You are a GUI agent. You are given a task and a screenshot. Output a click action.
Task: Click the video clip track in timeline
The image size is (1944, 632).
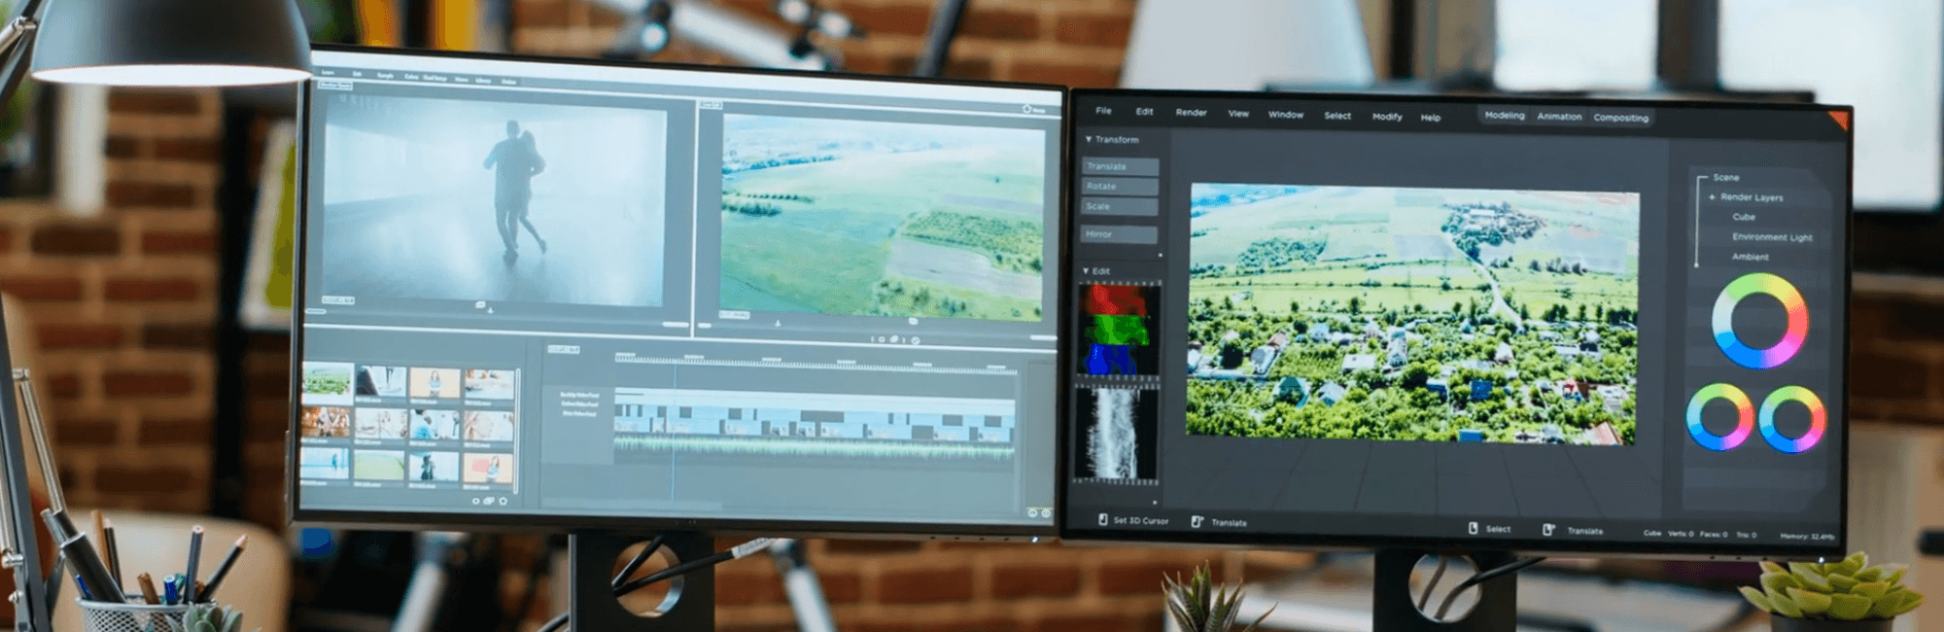point(815,420)
